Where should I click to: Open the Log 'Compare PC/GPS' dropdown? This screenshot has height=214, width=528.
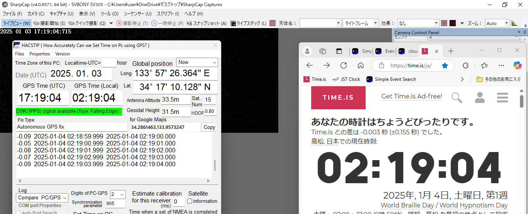click(43, 198)
